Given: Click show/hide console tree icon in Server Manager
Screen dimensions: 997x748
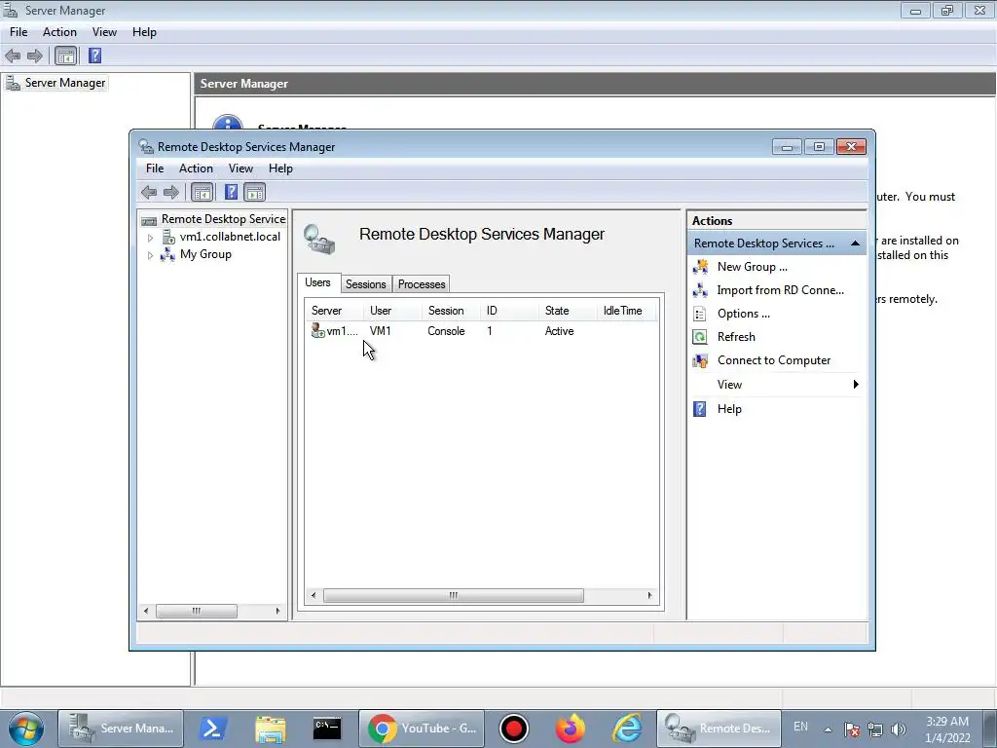Looking at the screenshot, I should click(x=65, y=56).
